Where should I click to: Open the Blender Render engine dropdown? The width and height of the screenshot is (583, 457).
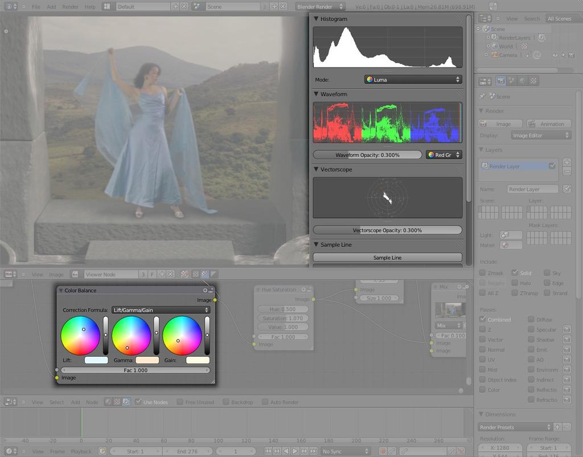pos(320,7)
